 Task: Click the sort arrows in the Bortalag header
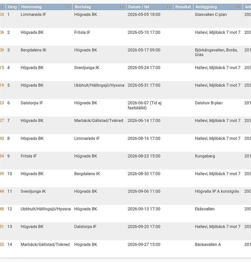pos(121,7)
